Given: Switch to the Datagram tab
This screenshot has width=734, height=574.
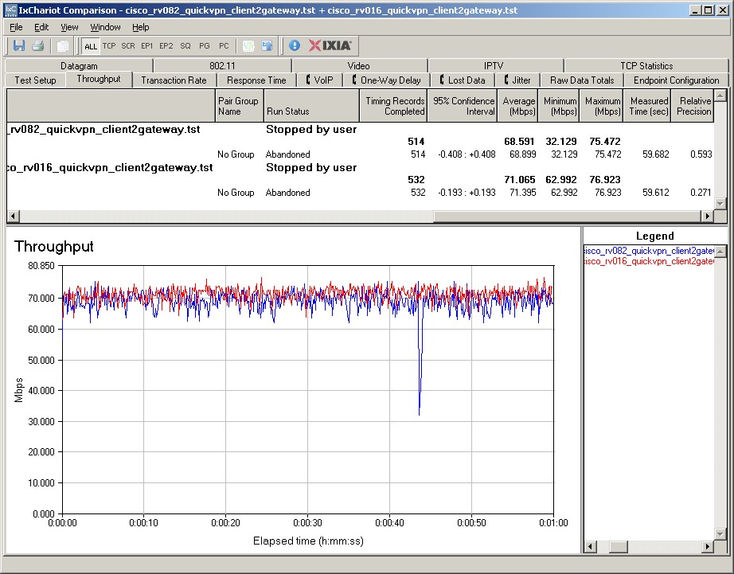Looking at the screenshot, I should click(79, 66).
